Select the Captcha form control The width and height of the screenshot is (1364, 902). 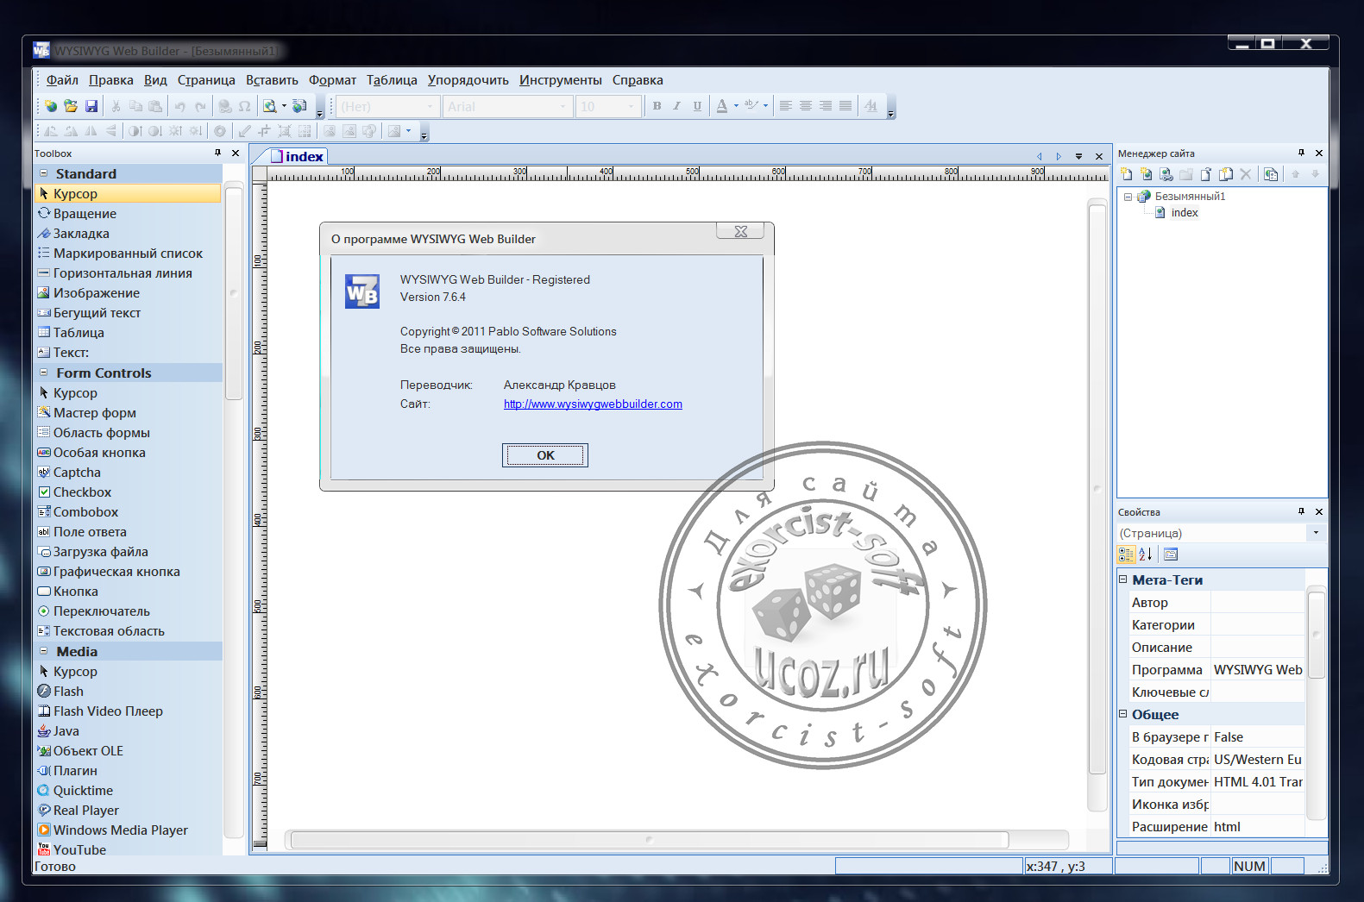coord(77,473)
